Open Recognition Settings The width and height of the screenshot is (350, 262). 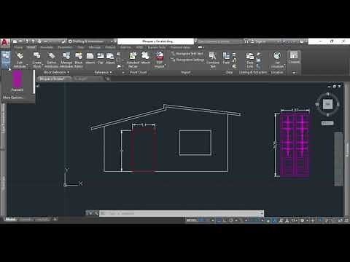point(187,60)
